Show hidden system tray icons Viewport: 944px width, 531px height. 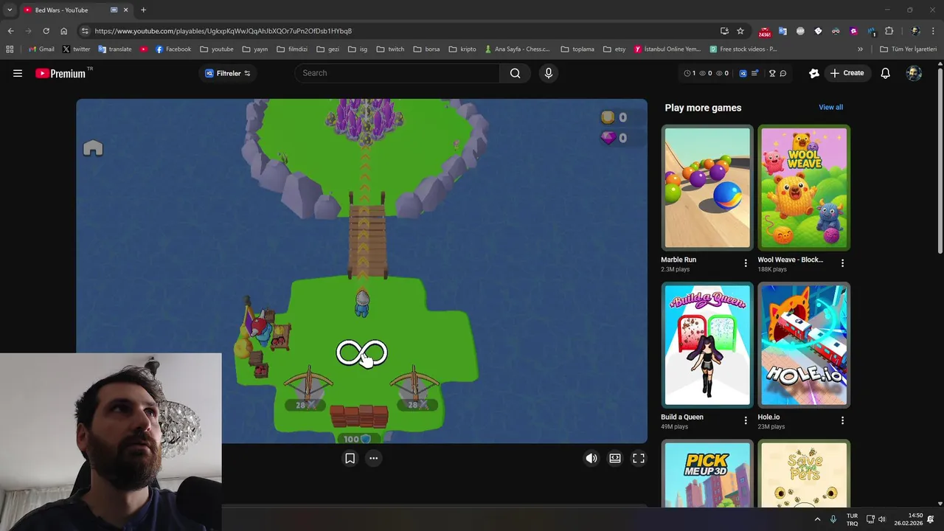point(817,519)
